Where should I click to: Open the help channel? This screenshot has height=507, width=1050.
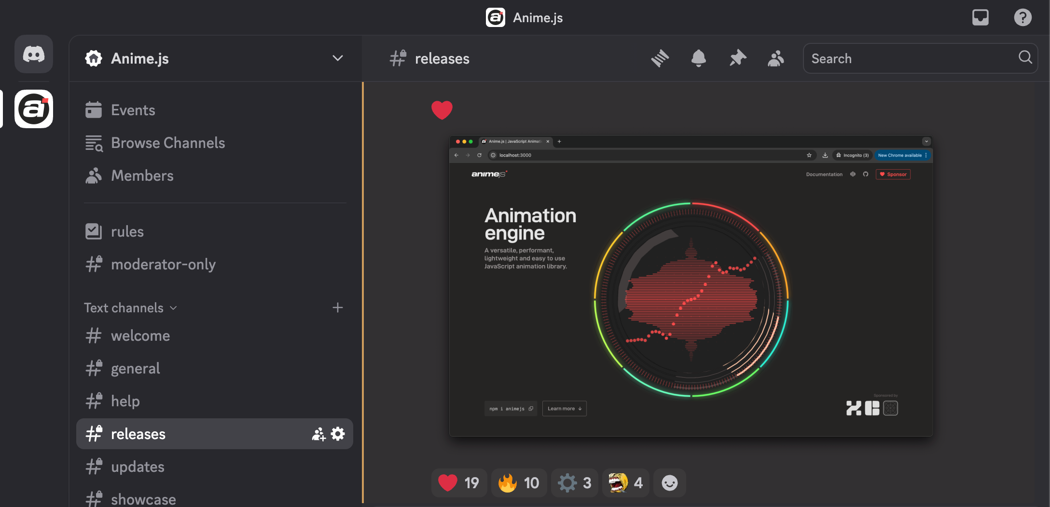click(x=215, y=401)
